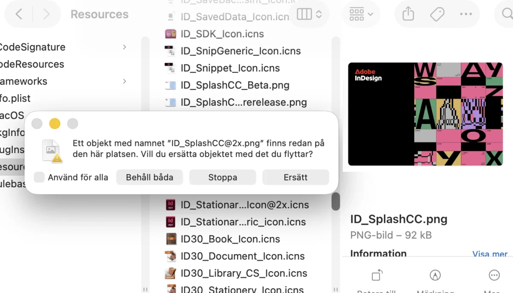Click the rotate quick action icon
This screenshot has width=513, height=293.
coord(377,275)
